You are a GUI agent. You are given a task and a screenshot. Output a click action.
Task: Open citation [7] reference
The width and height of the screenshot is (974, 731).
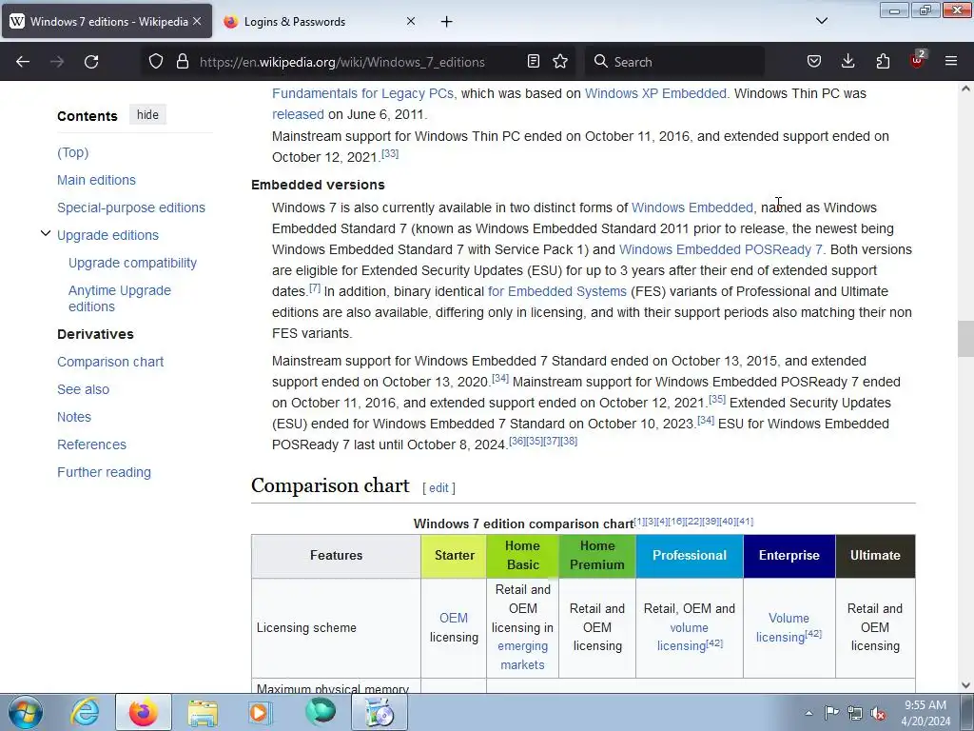coord(315,287)
